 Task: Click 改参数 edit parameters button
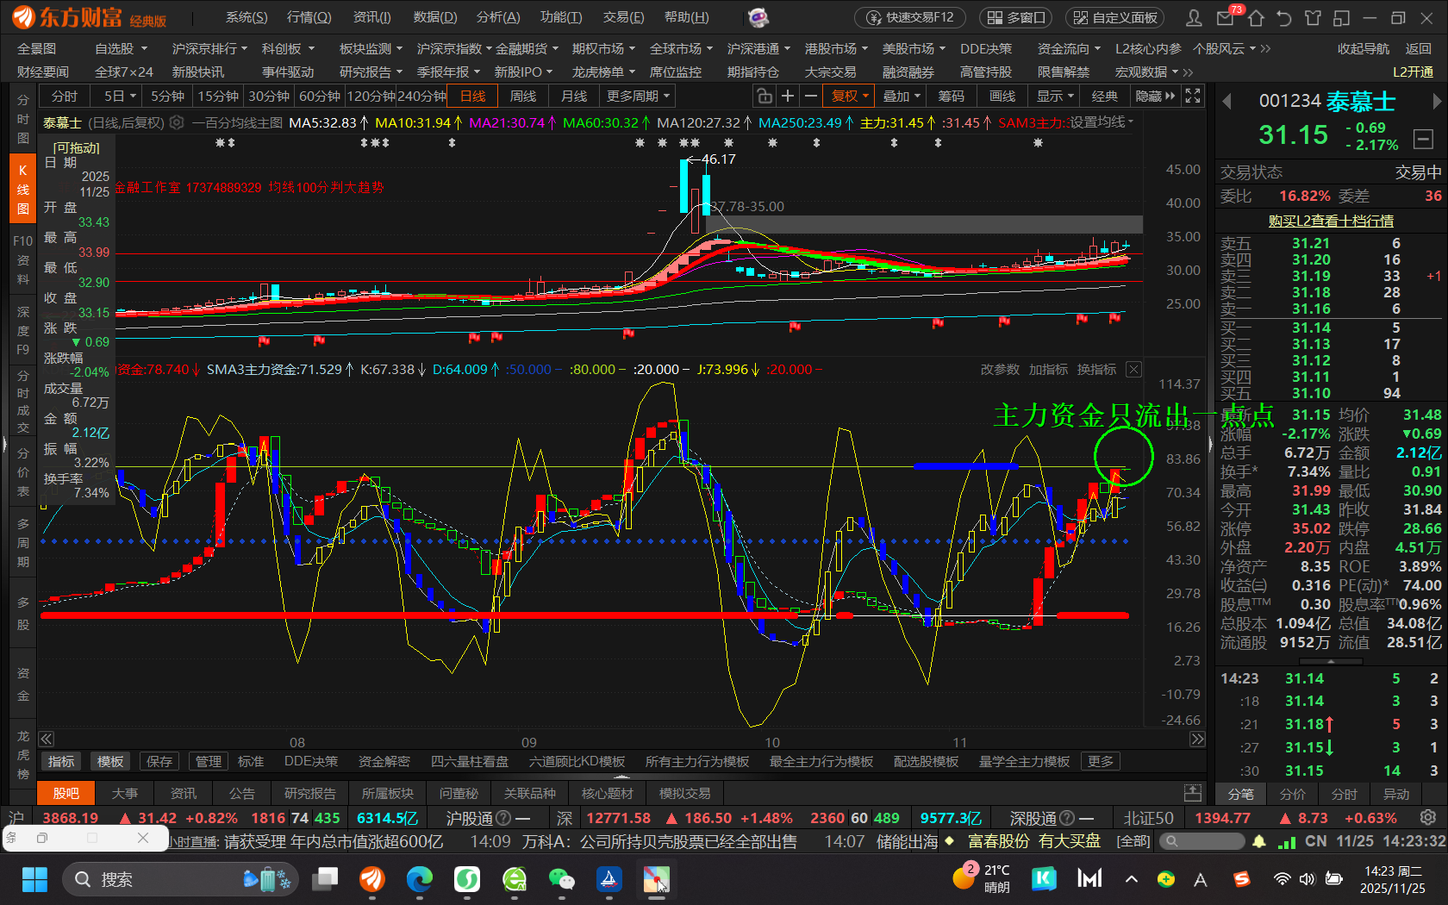point(1000,370)
